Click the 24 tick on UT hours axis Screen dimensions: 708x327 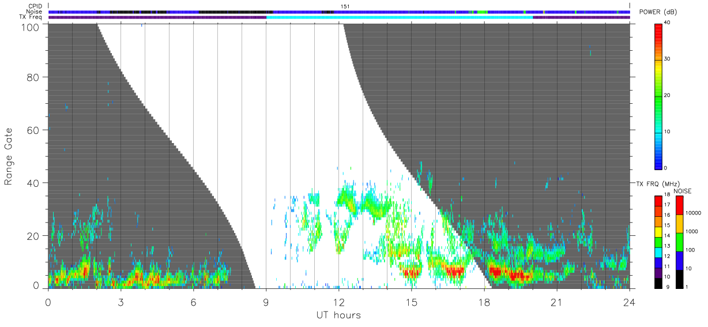(629, 302)
